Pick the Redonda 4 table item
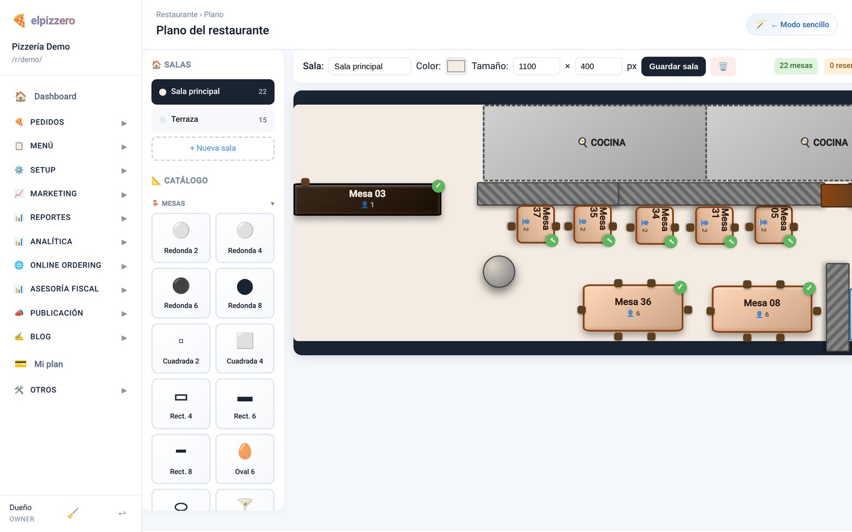The width and height of the screenshot is (852, 532). [x=245, y=238]
